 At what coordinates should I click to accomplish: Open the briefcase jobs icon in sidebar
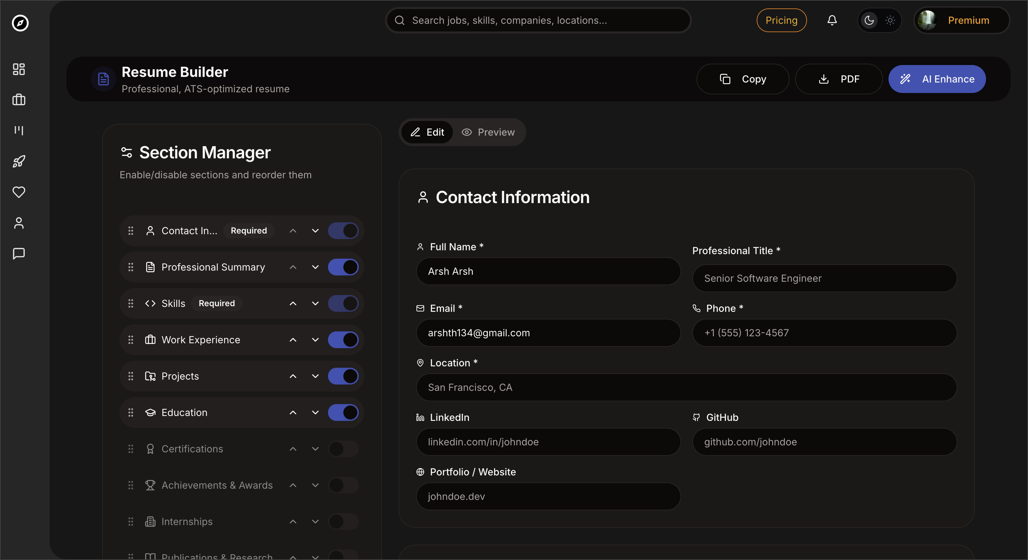[19, 100]
